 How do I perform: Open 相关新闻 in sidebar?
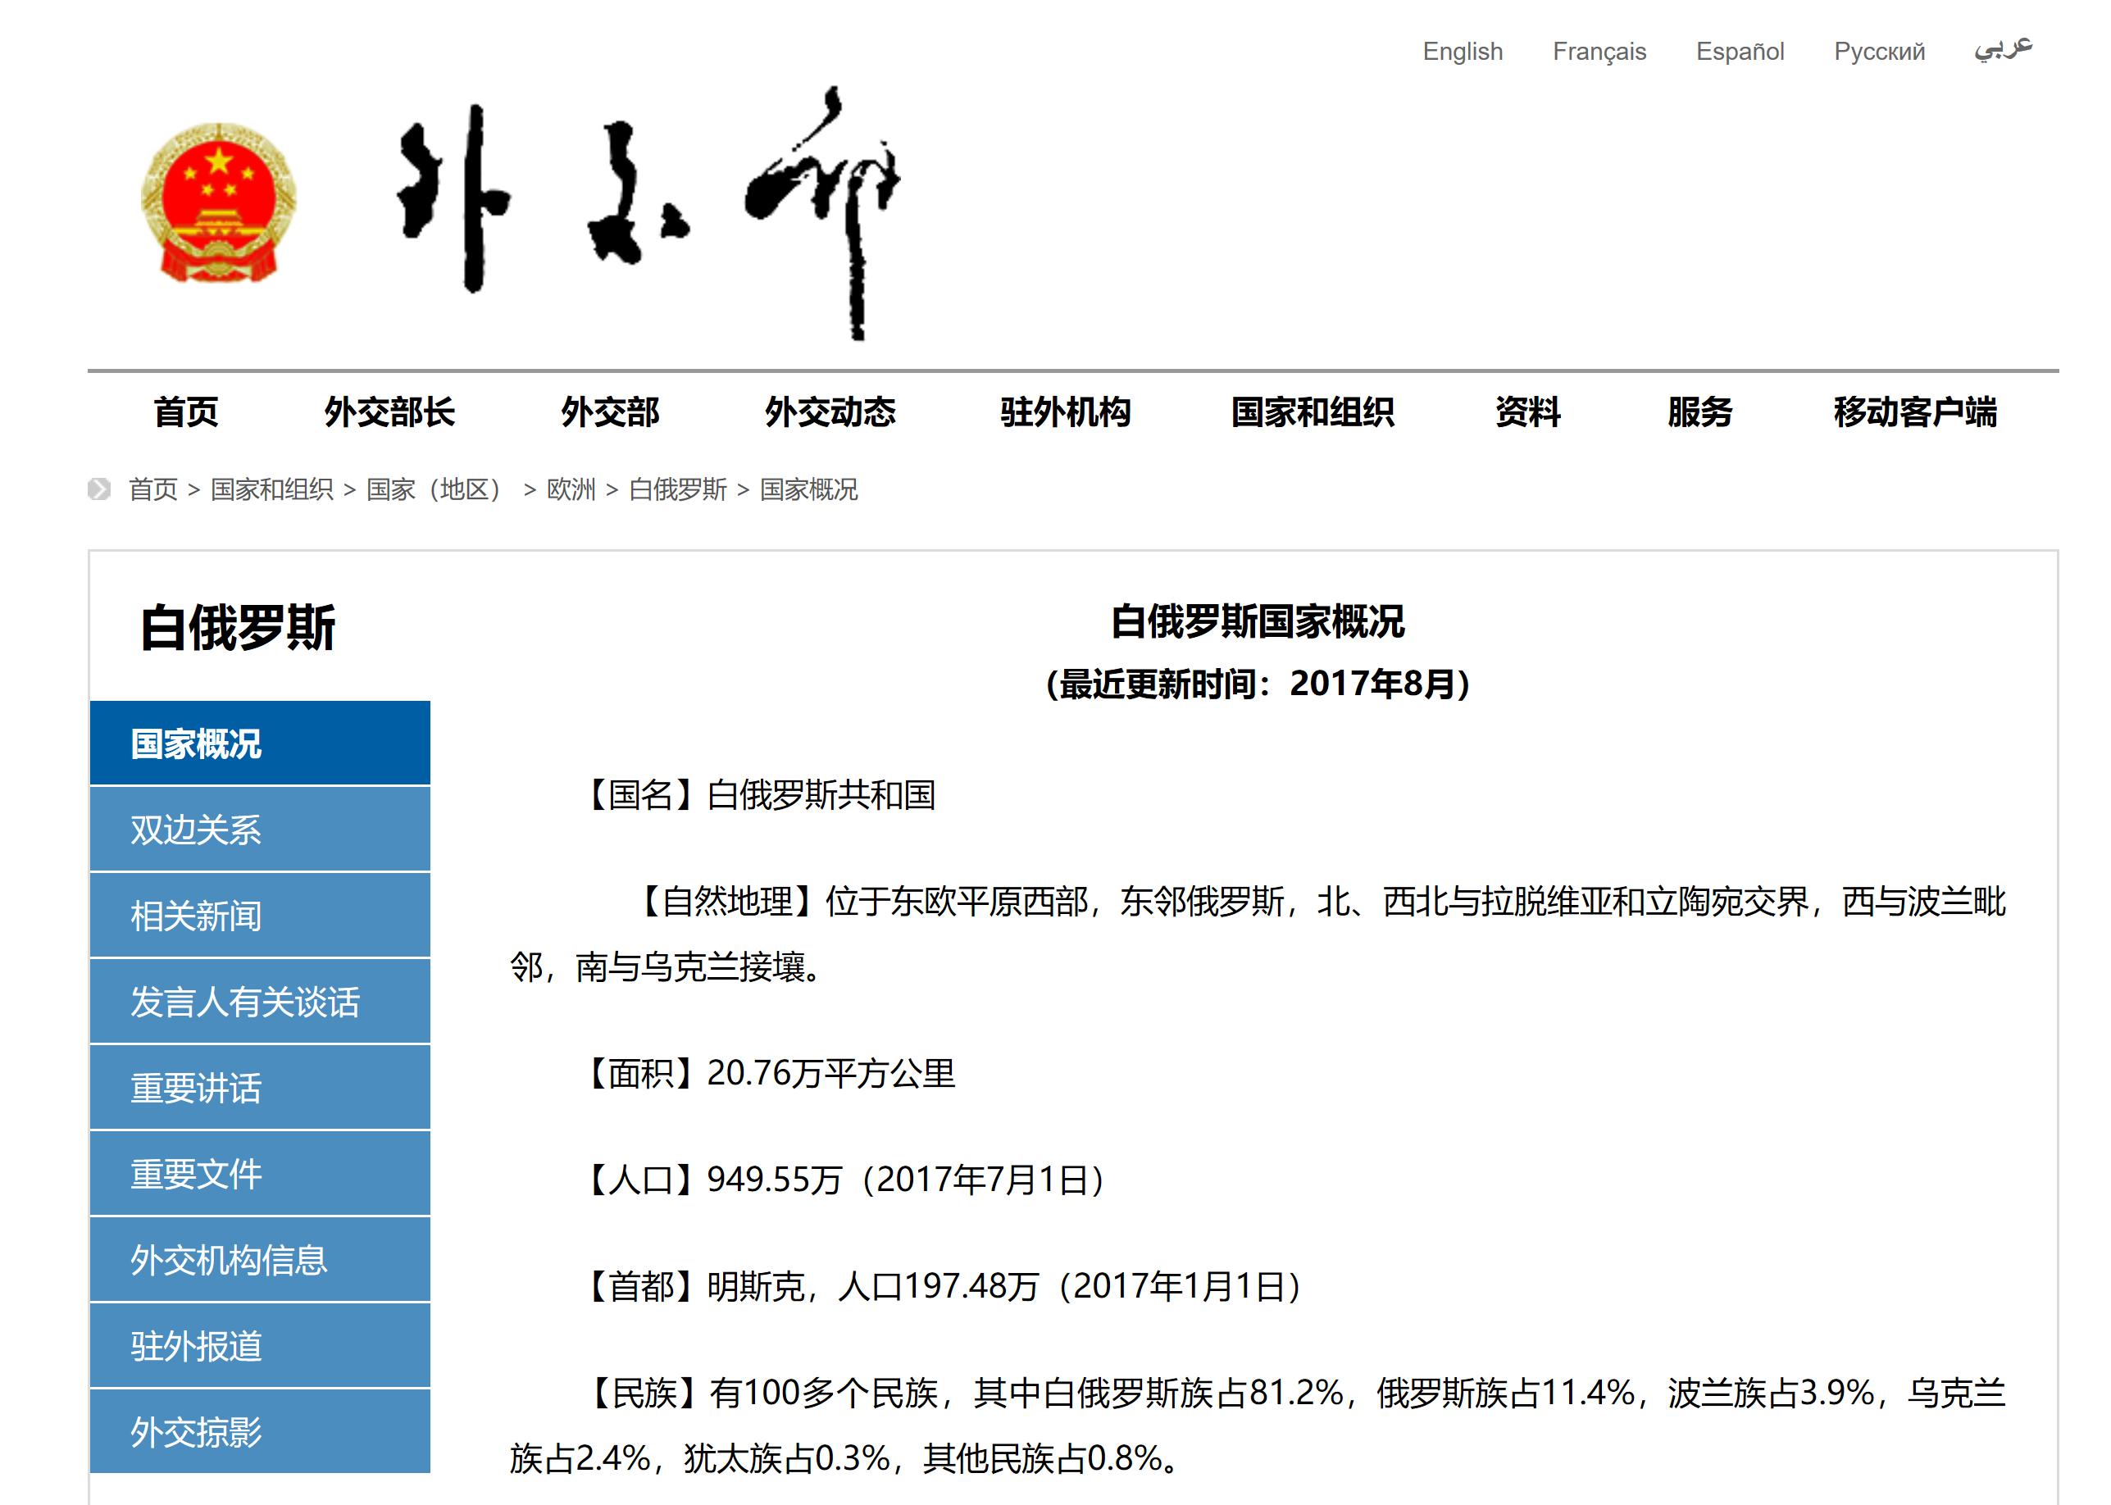pos(260,916)
